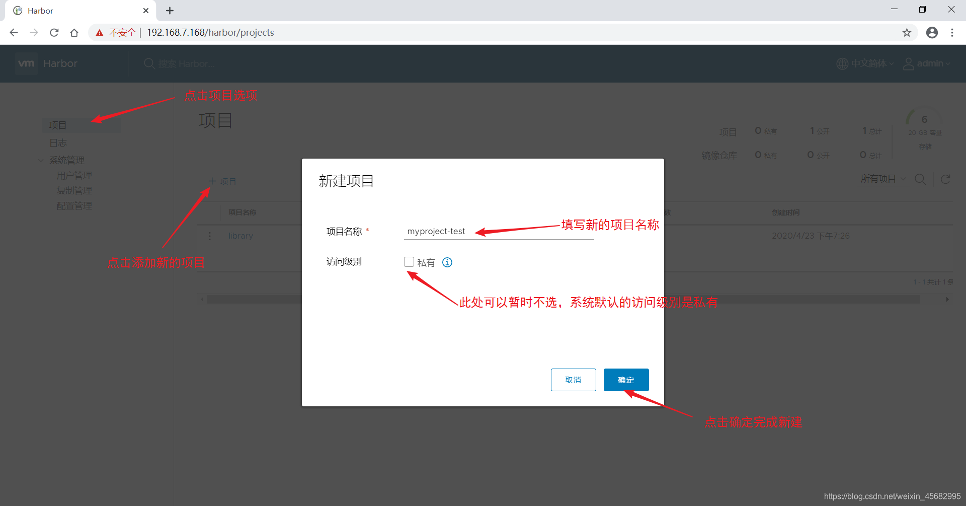This screenshot has height=506, width=966.
Task: Click the access level info icon
Action: [x=447, y=262]
